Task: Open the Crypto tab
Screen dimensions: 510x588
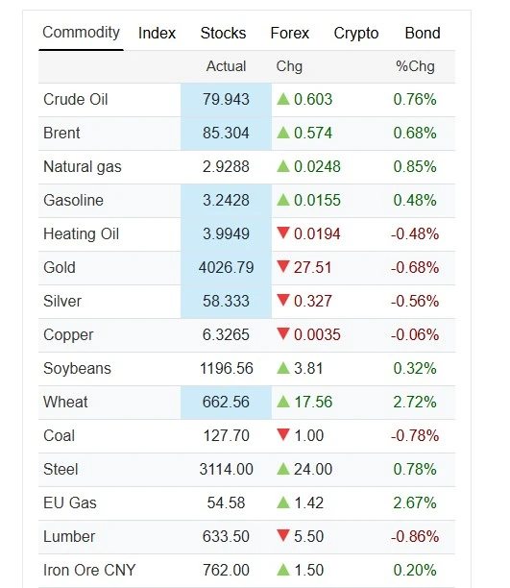Action: click(x=356, y=33)
